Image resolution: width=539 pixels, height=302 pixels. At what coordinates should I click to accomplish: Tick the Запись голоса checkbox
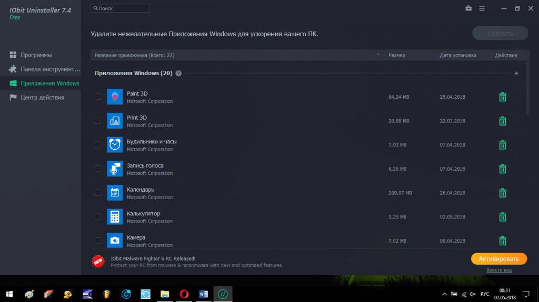98,169
